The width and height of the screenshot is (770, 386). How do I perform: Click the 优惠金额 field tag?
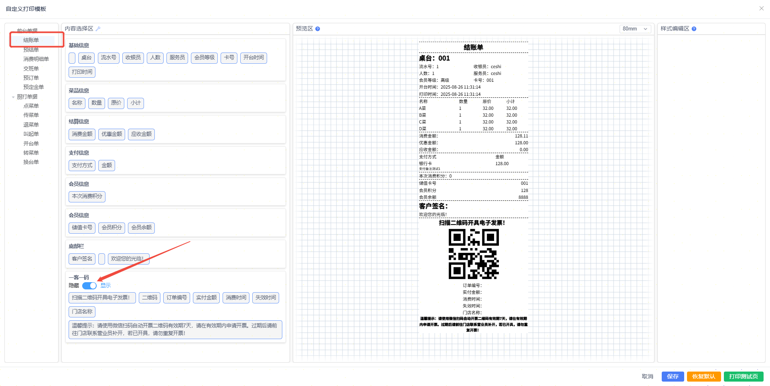coord(111,134)
